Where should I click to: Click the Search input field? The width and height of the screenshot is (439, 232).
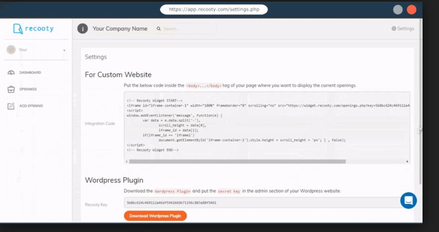[x=185, y=29]
